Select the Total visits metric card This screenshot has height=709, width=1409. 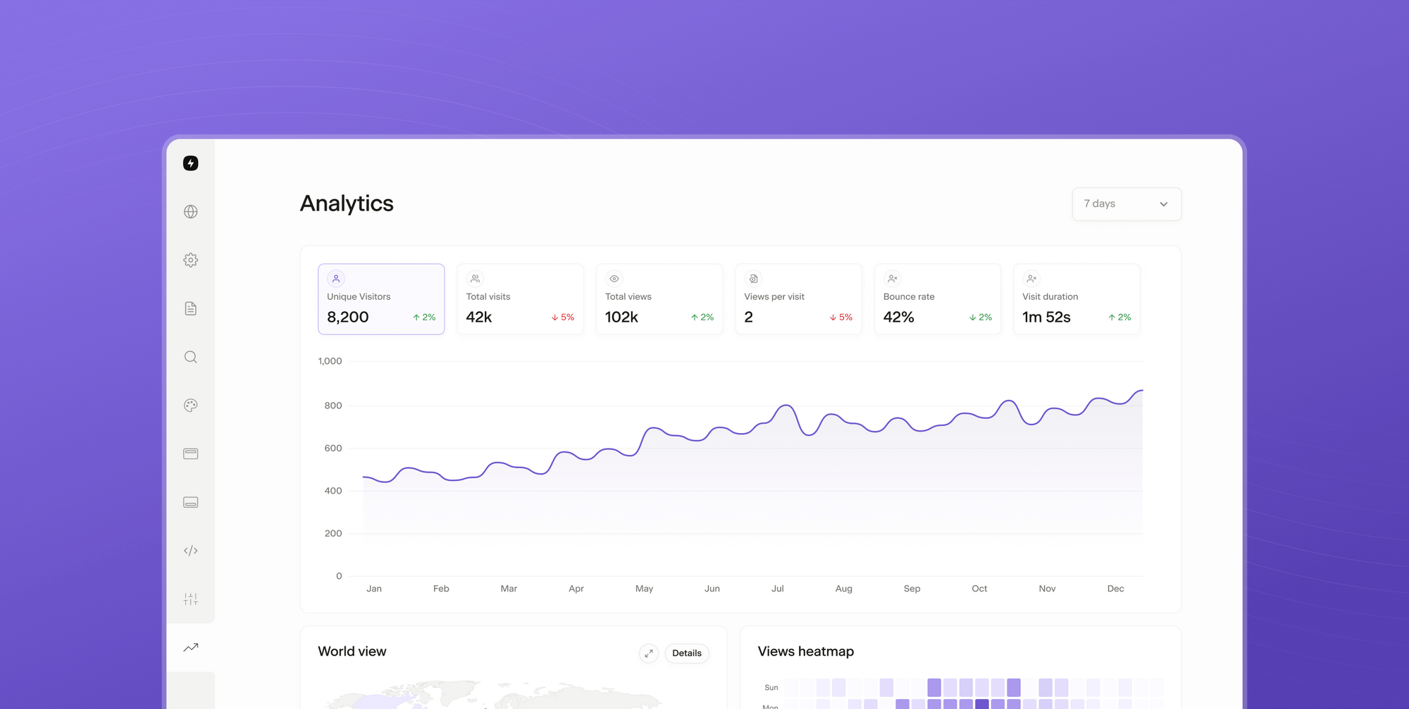coord(520,299)
